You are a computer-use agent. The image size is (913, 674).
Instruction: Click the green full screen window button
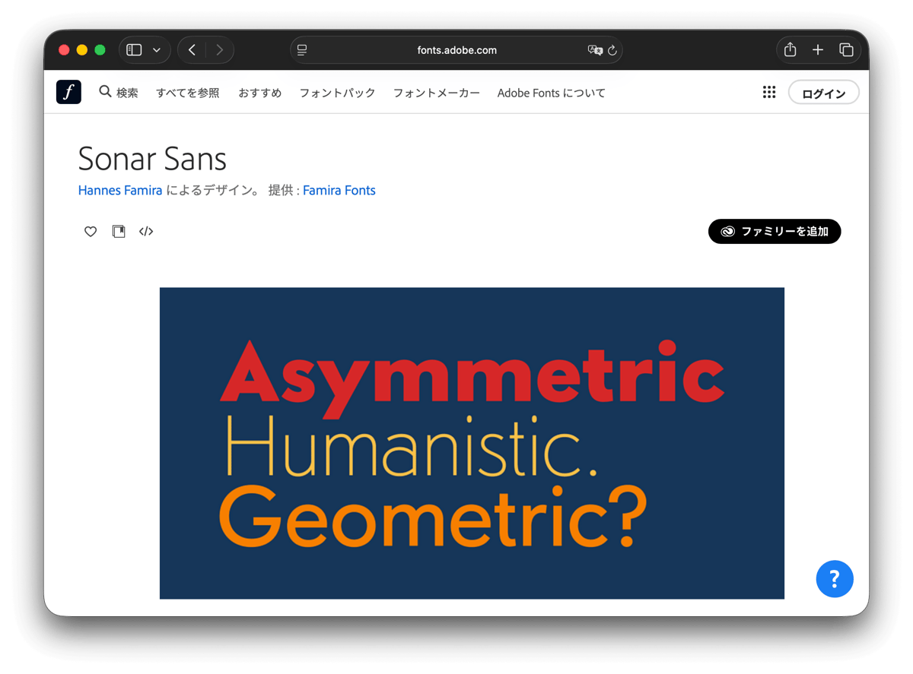point(100,50)
